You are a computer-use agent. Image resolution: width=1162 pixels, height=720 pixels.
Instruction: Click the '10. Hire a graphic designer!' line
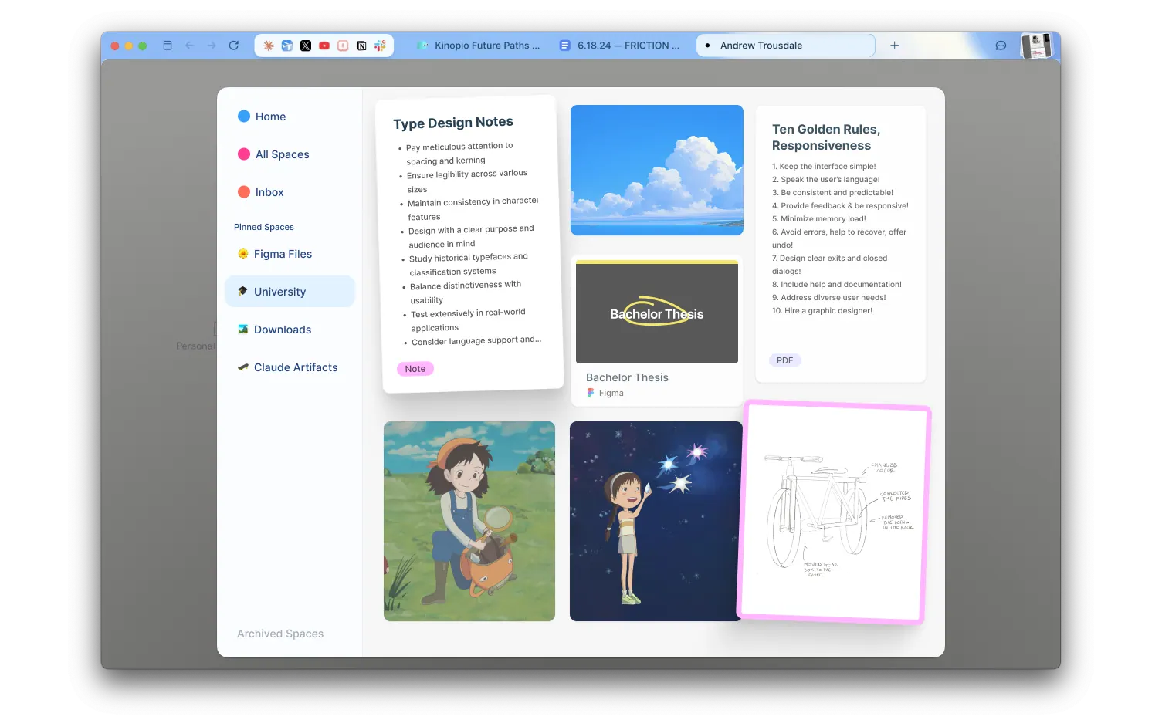click(822, 310)
